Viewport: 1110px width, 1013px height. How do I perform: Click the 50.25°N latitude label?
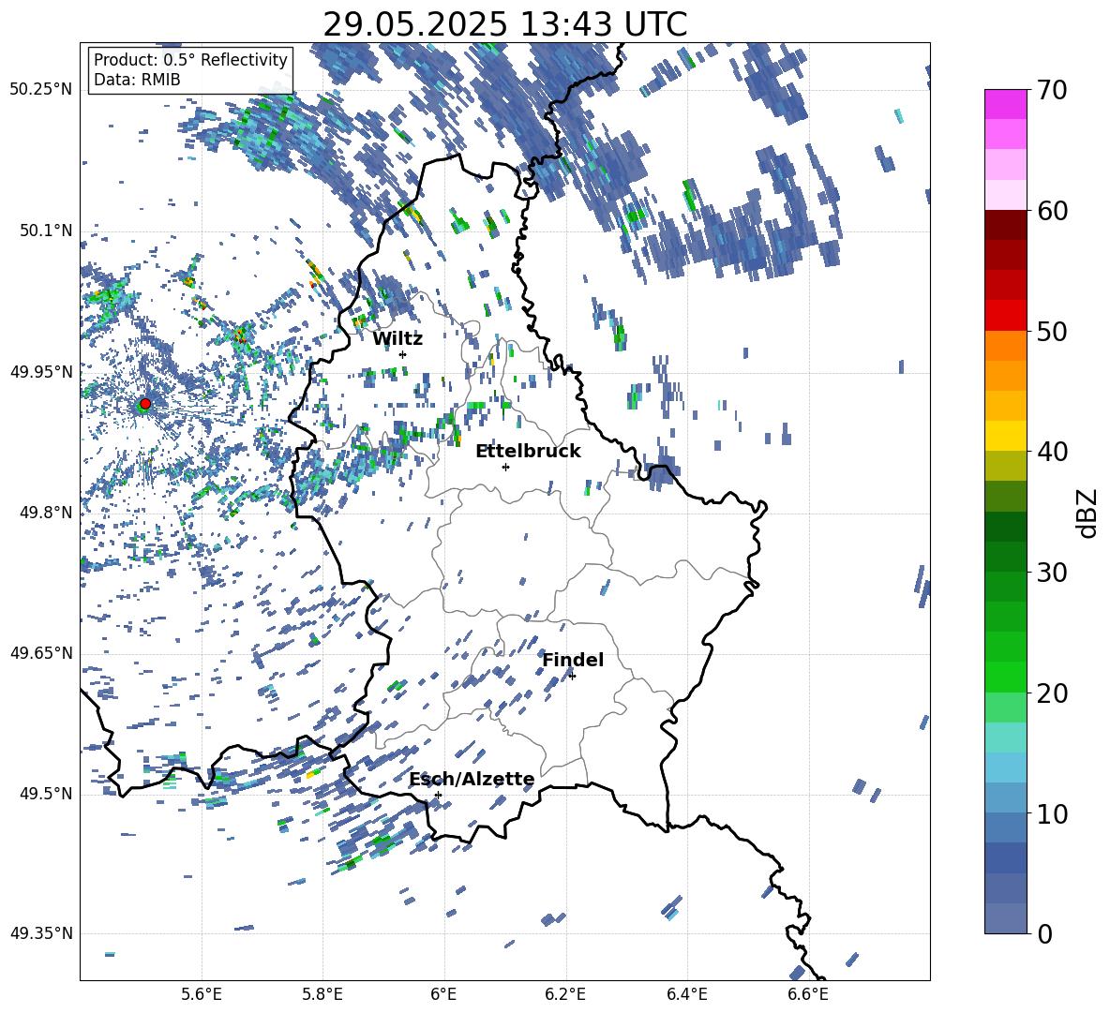[41, 90]
